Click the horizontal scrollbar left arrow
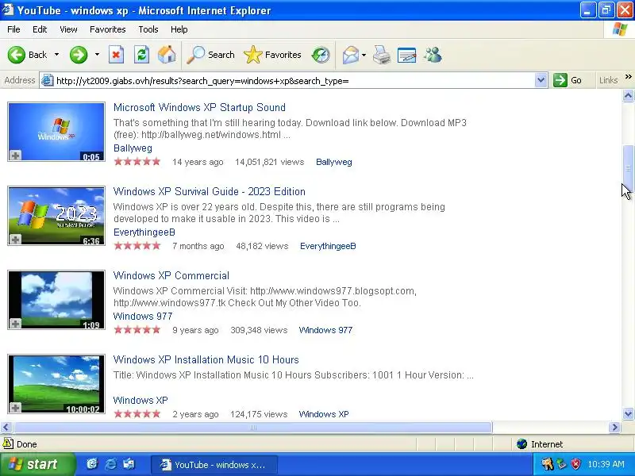This screenshot has width=635, height=476. 6,427
